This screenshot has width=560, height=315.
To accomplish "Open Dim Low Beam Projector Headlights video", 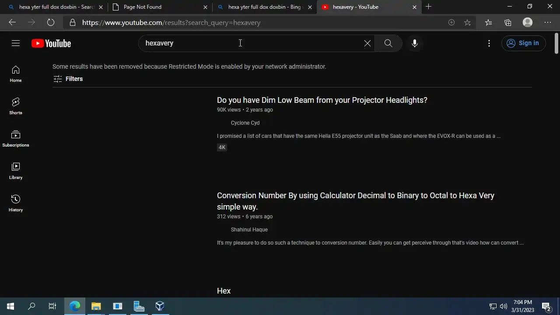I will click(322, 100).
